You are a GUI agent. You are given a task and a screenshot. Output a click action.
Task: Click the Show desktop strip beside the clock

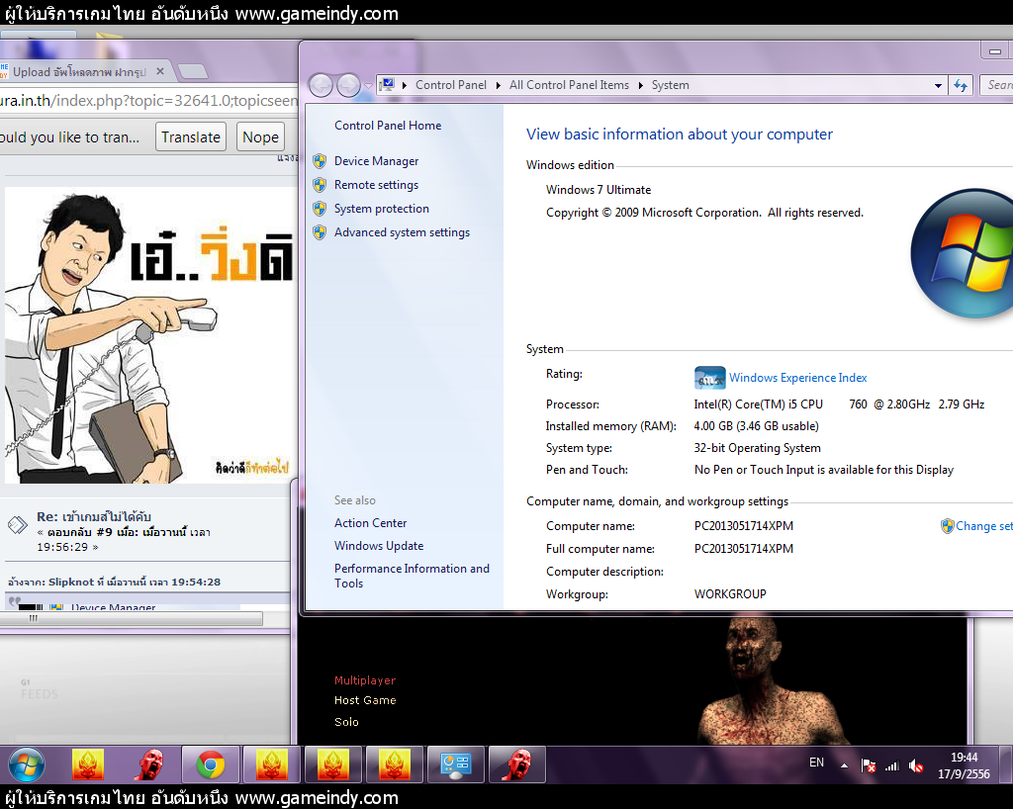(1006, 765)
